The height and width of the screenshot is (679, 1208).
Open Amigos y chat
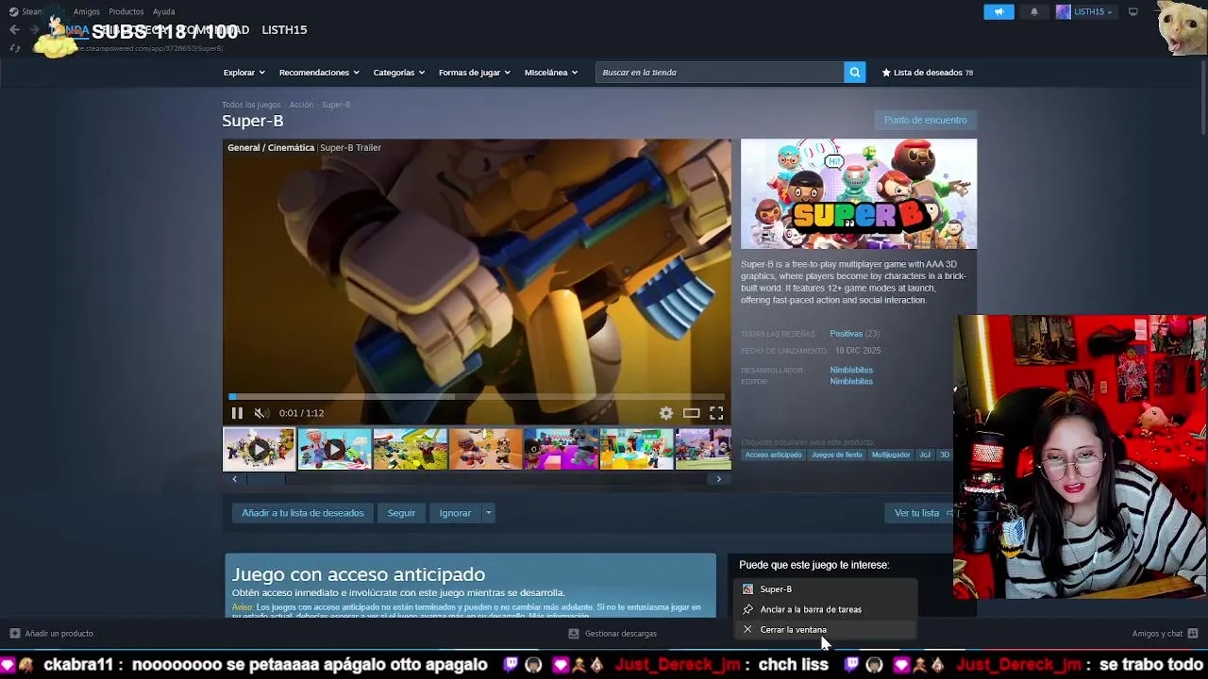click(1166, 634)
